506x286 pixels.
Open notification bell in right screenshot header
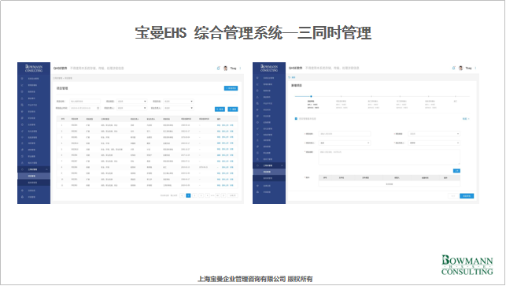point(454,68)
